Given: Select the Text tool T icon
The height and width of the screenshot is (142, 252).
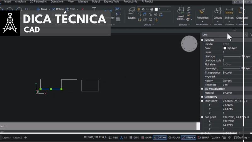Looking at the screenshot, I should [94, 9].
